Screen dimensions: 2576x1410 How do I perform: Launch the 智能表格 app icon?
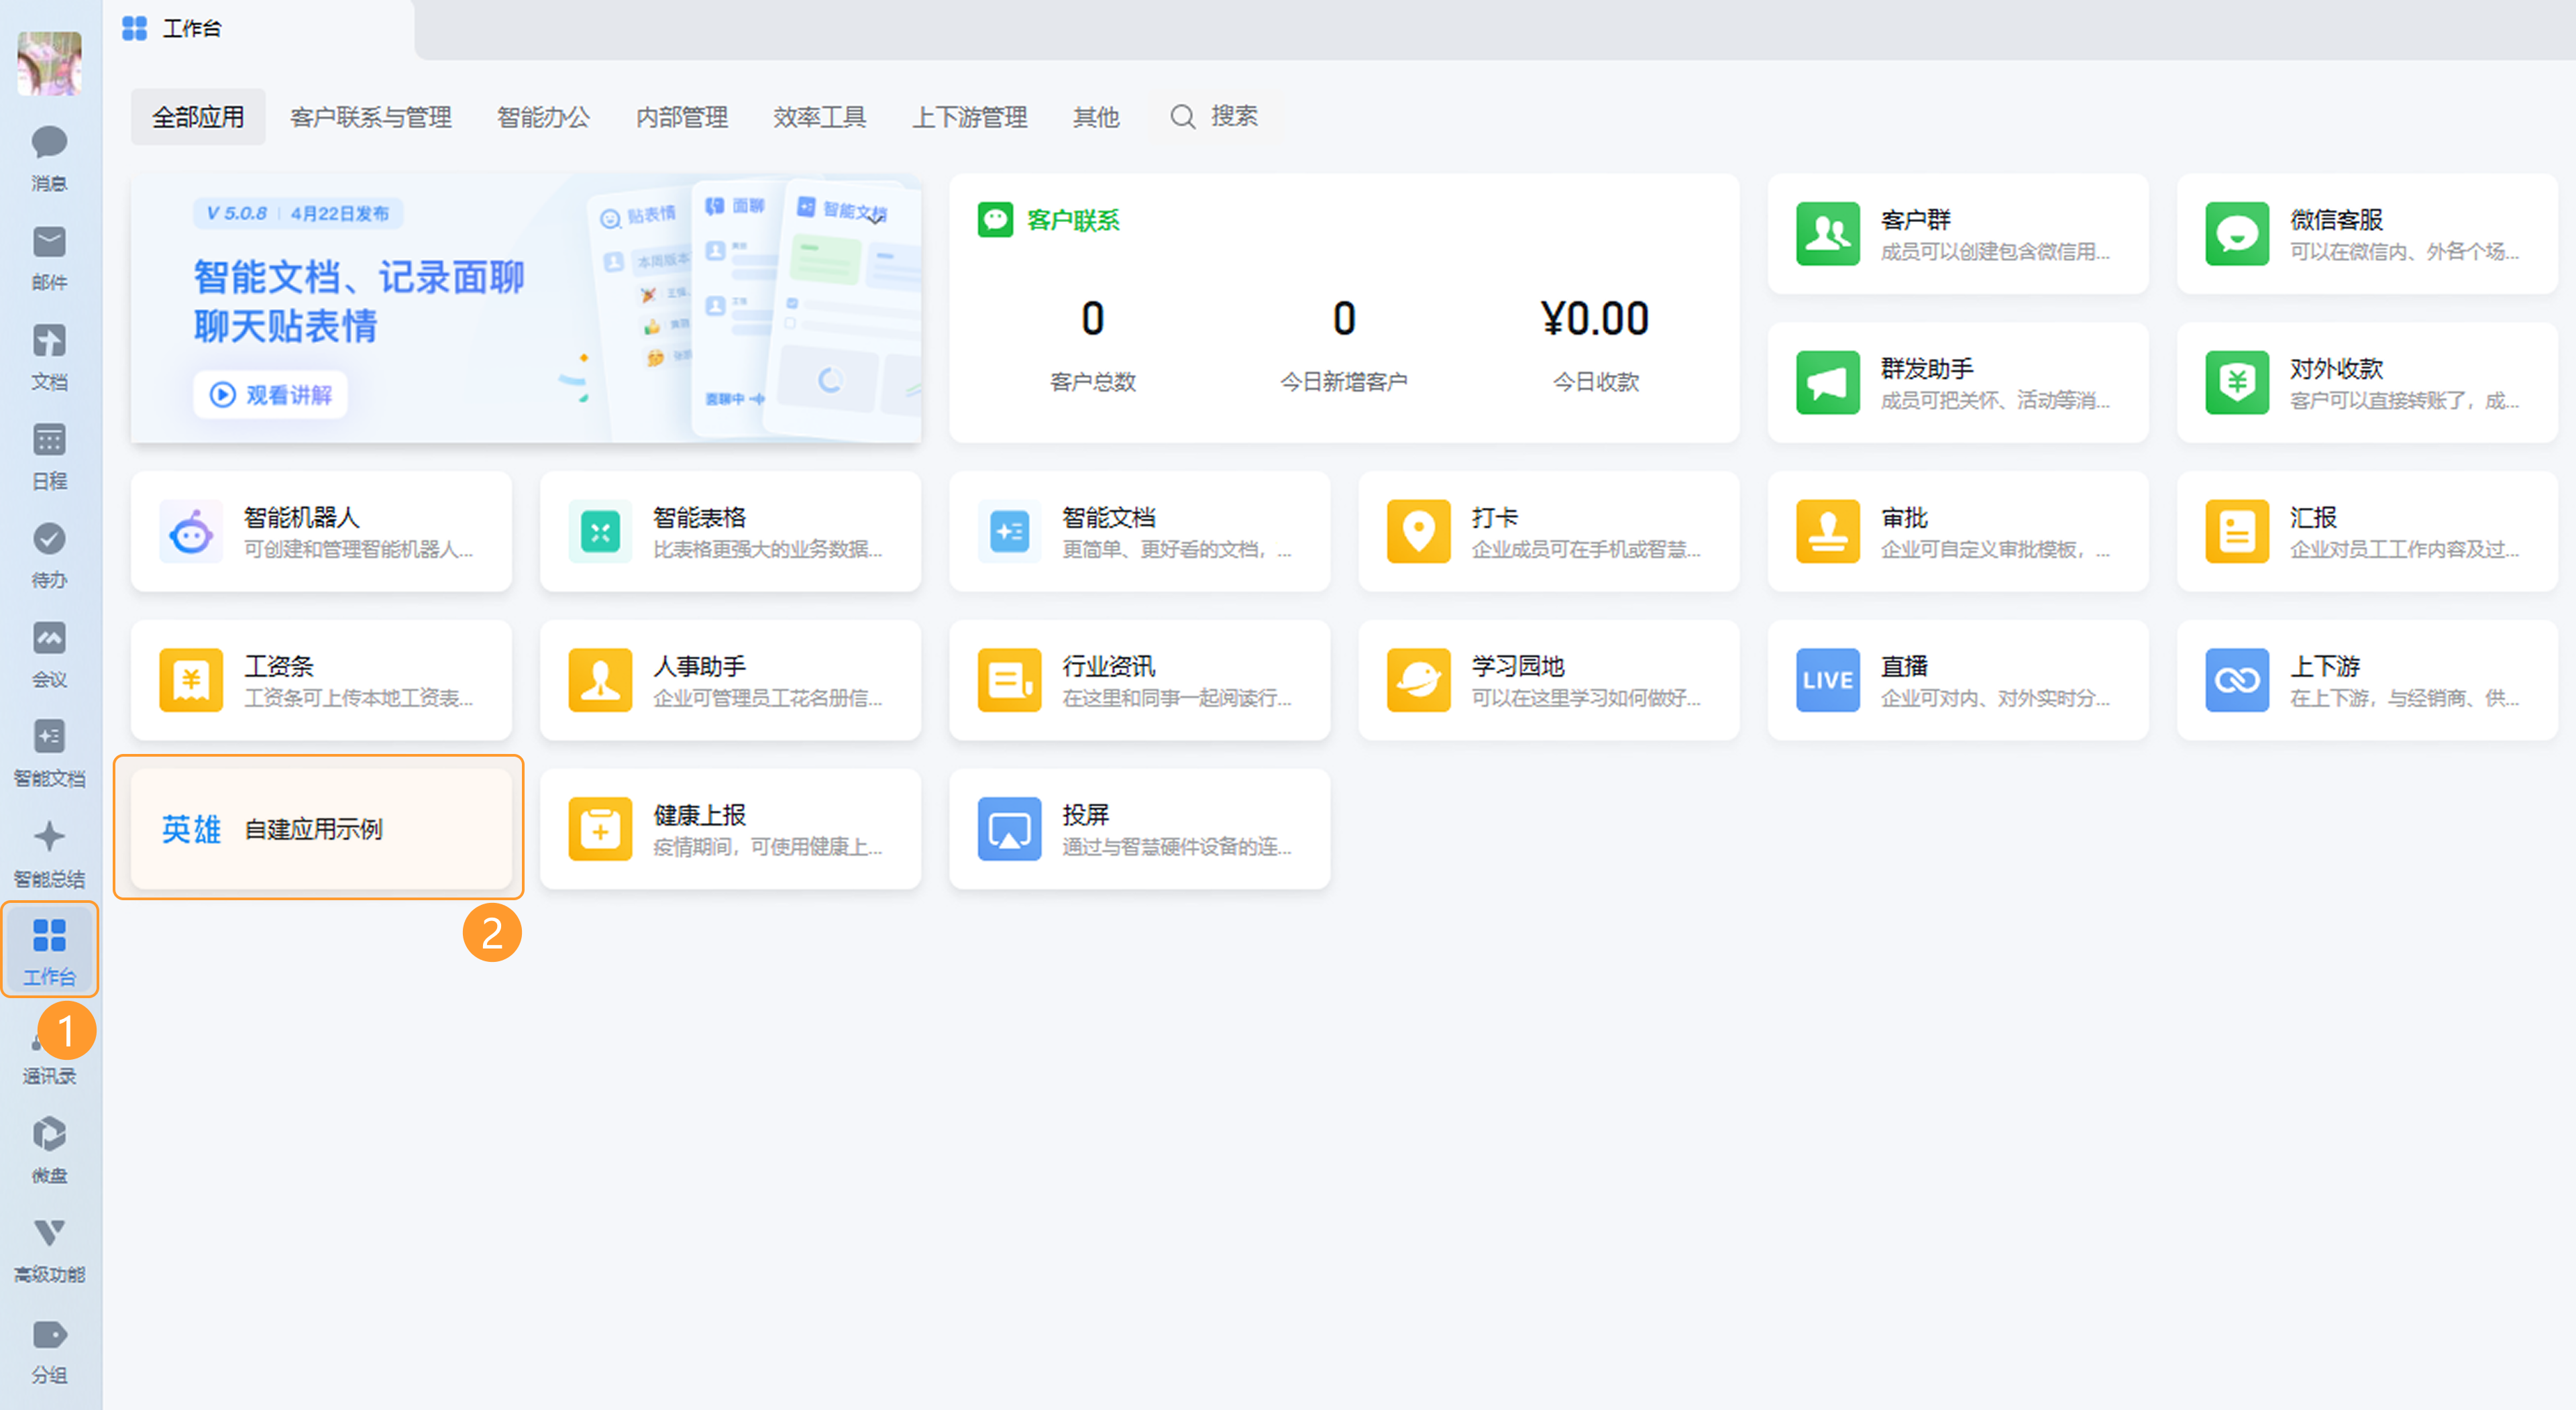(599, 531)
